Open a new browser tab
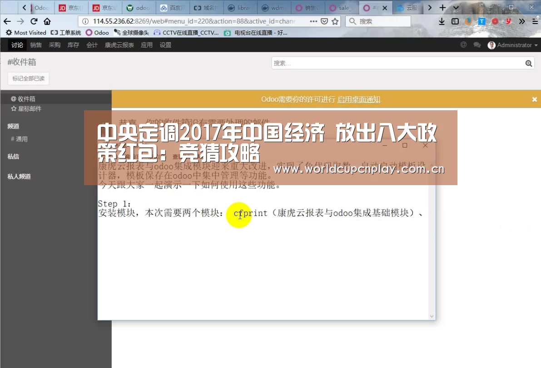The image size is (541, 368). [x=443, y=8]
